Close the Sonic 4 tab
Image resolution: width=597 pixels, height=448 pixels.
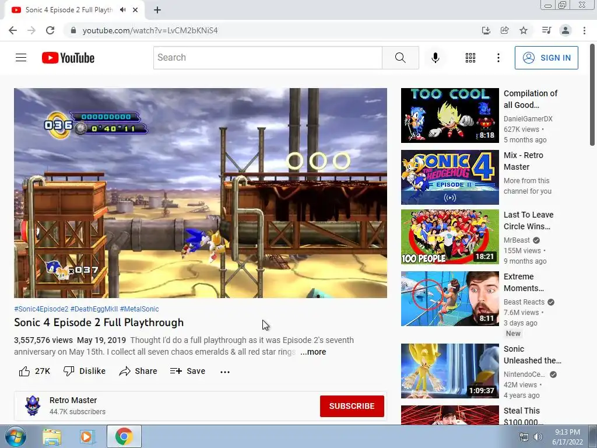point(135,10)
